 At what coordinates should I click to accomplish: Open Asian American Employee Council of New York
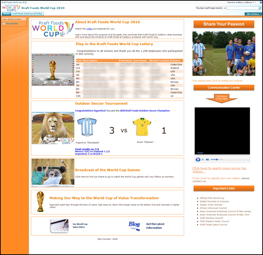[x=224, y=215]
